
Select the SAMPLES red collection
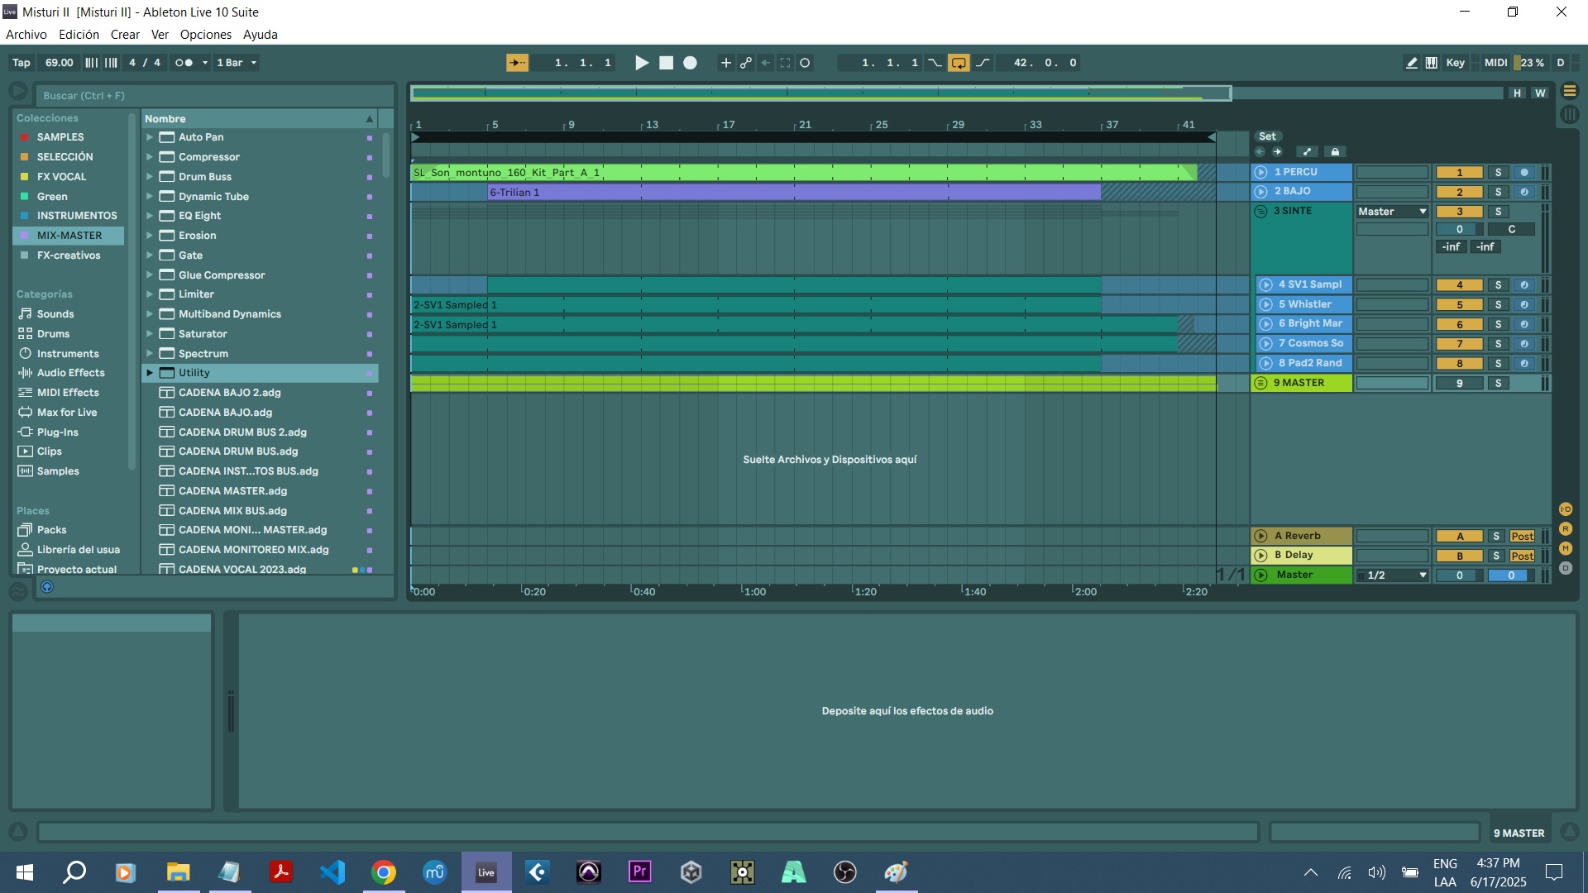coord(69,137)
